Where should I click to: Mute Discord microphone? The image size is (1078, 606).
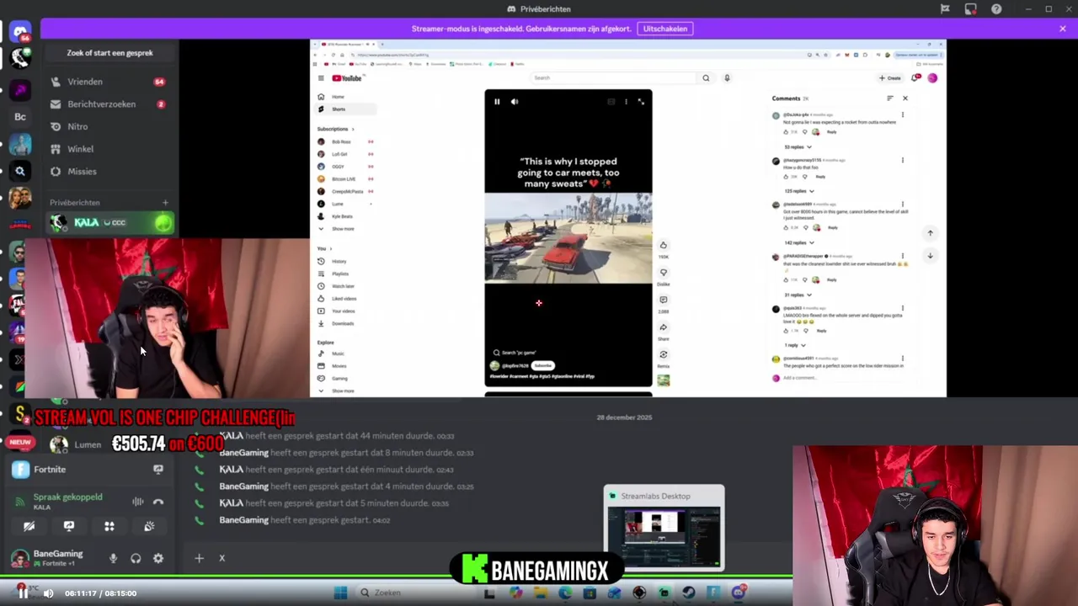tap(113, 559)
